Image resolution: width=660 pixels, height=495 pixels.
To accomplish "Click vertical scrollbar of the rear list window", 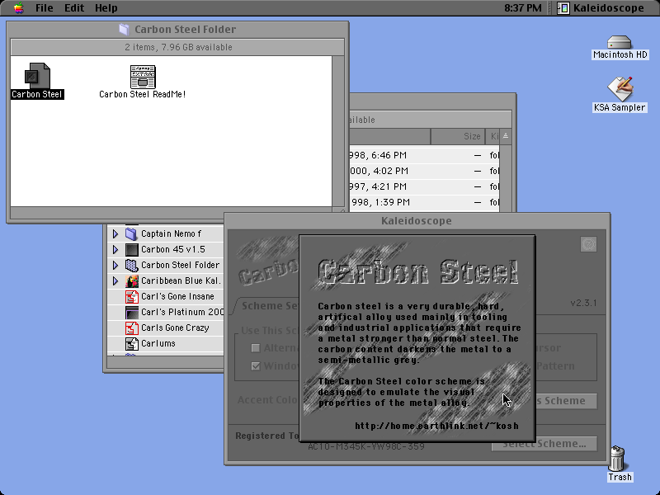I will click(506, 178).
